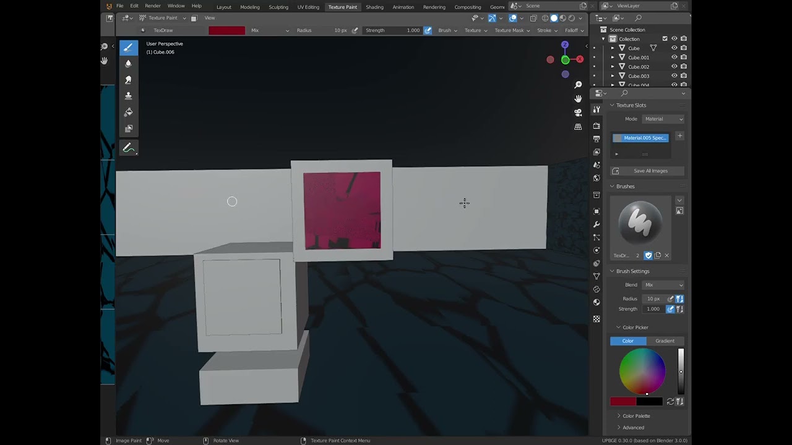Hide Cube.001 via its eye icon
Viewport: 792px width, 445px height.
click(x=674, y=57)
